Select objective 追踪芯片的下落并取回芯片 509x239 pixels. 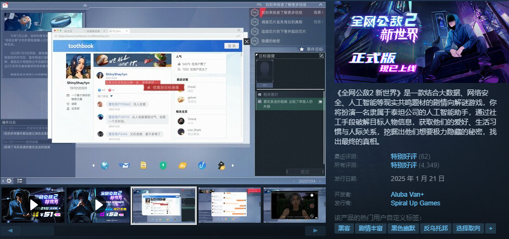coord(284,31)
